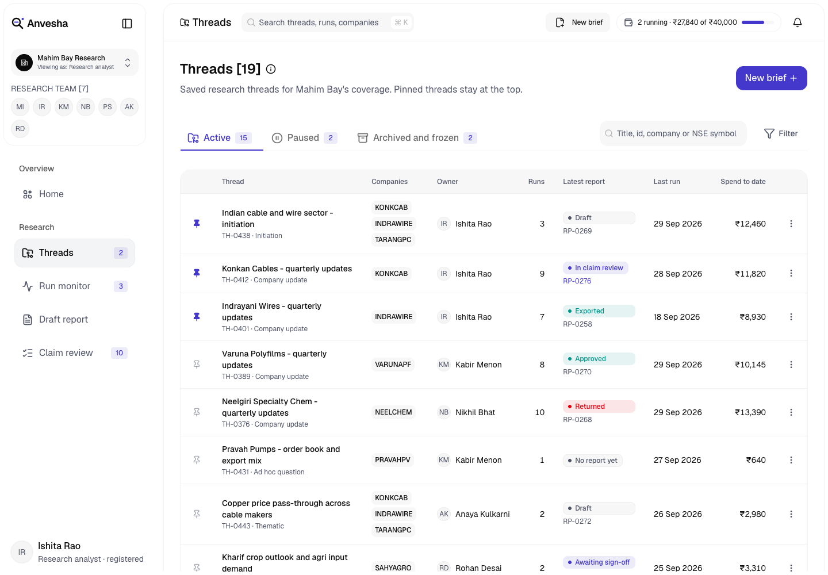Open Run monitor in sidebar
This screenshot has width=828, height=575.
coord(75,286)
